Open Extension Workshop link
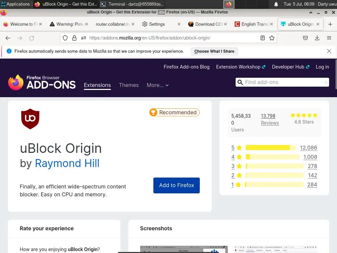 [x=241, y=67]
